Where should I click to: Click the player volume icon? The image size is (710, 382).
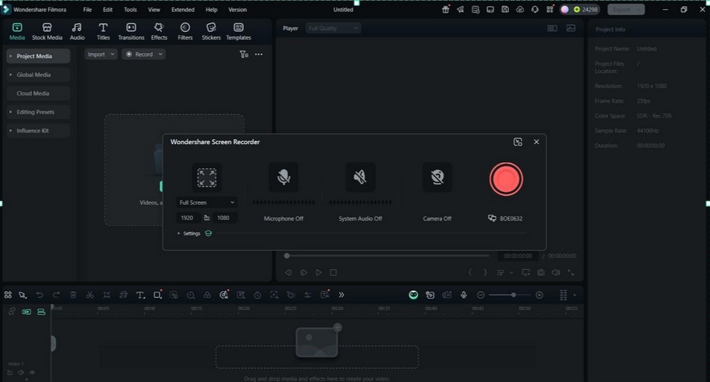point(555,273)
